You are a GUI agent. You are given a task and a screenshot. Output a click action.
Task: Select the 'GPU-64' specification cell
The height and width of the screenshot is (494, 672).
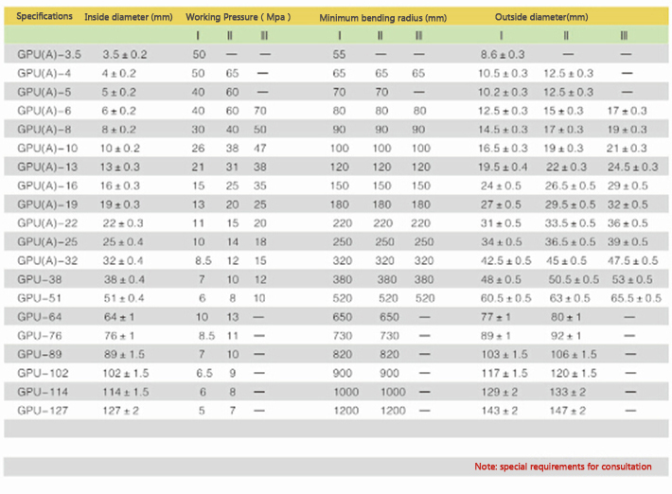click(39, 317)
